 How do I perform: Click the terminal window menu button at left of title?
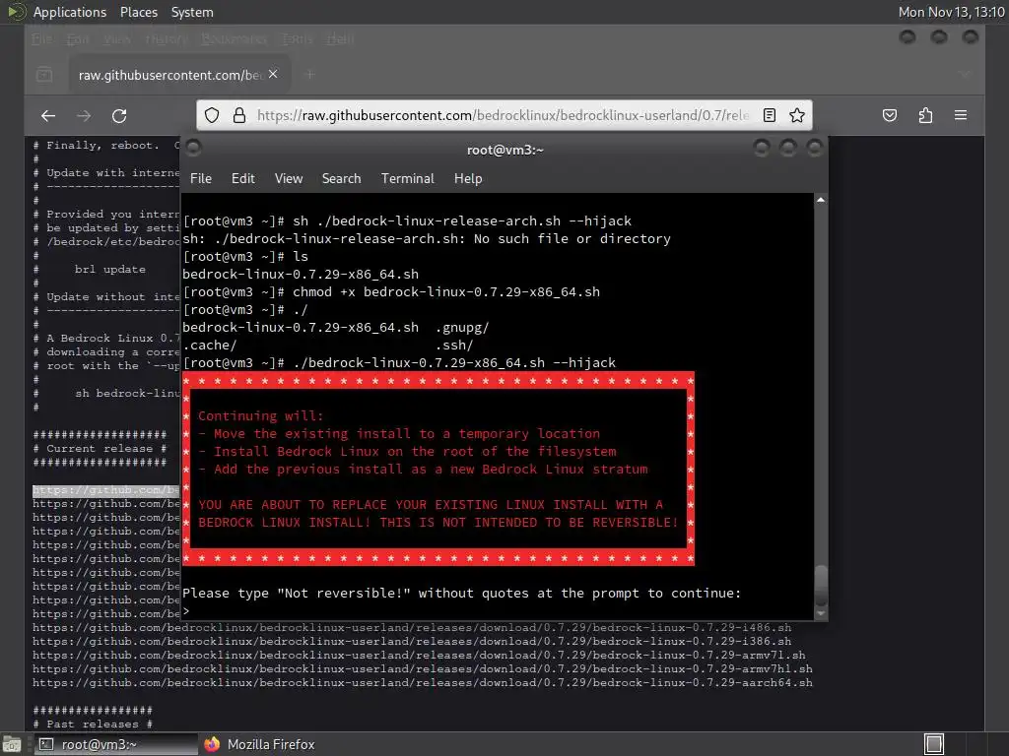[193, 149]
